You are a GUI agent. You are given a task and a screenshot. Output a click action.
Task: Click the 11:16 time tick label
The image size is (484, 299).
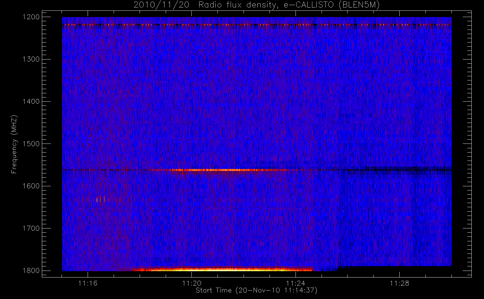tap(88, 283)
